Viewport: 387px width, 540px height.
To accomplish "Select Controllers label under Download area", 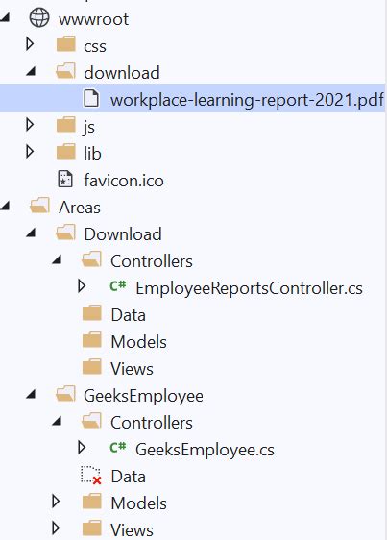I will click(152, 261).
